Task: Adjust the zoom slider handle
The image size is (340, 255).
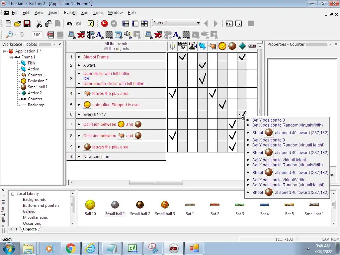Action: [22, 35]
